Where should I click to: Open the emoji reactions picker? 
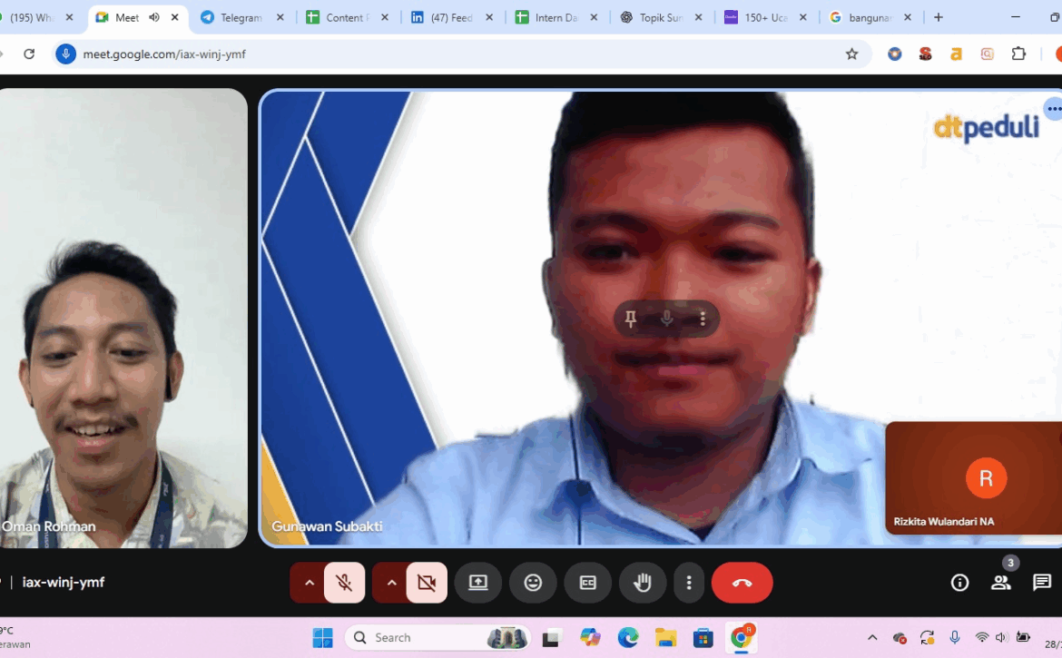(x=533, y=583)
